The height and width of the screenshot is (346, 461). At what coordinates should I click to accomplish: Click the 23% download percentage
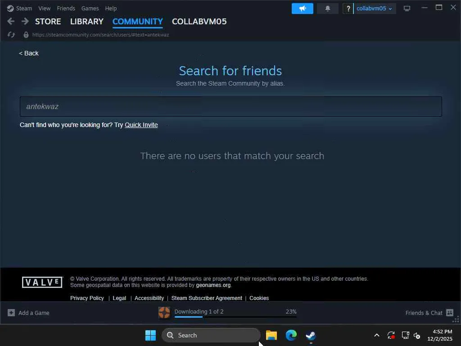291,311
